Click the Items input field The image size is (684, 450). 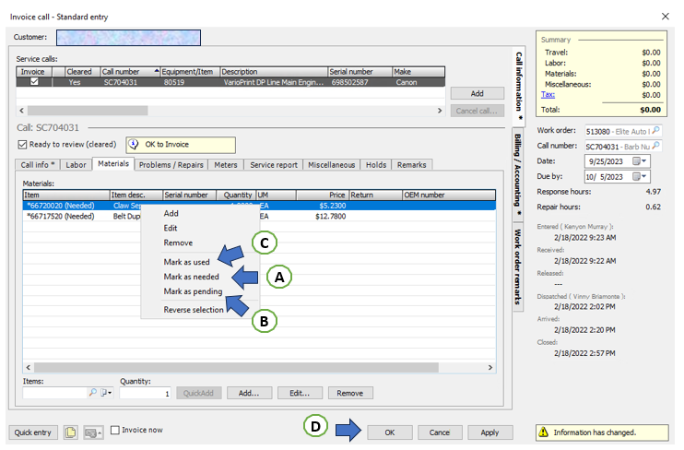tap(55, 393)
